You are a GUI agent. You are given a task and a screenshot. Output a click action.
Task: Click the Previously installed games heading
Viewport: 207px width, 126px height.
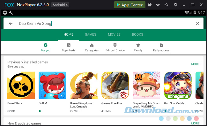click(x=28, y=62)
